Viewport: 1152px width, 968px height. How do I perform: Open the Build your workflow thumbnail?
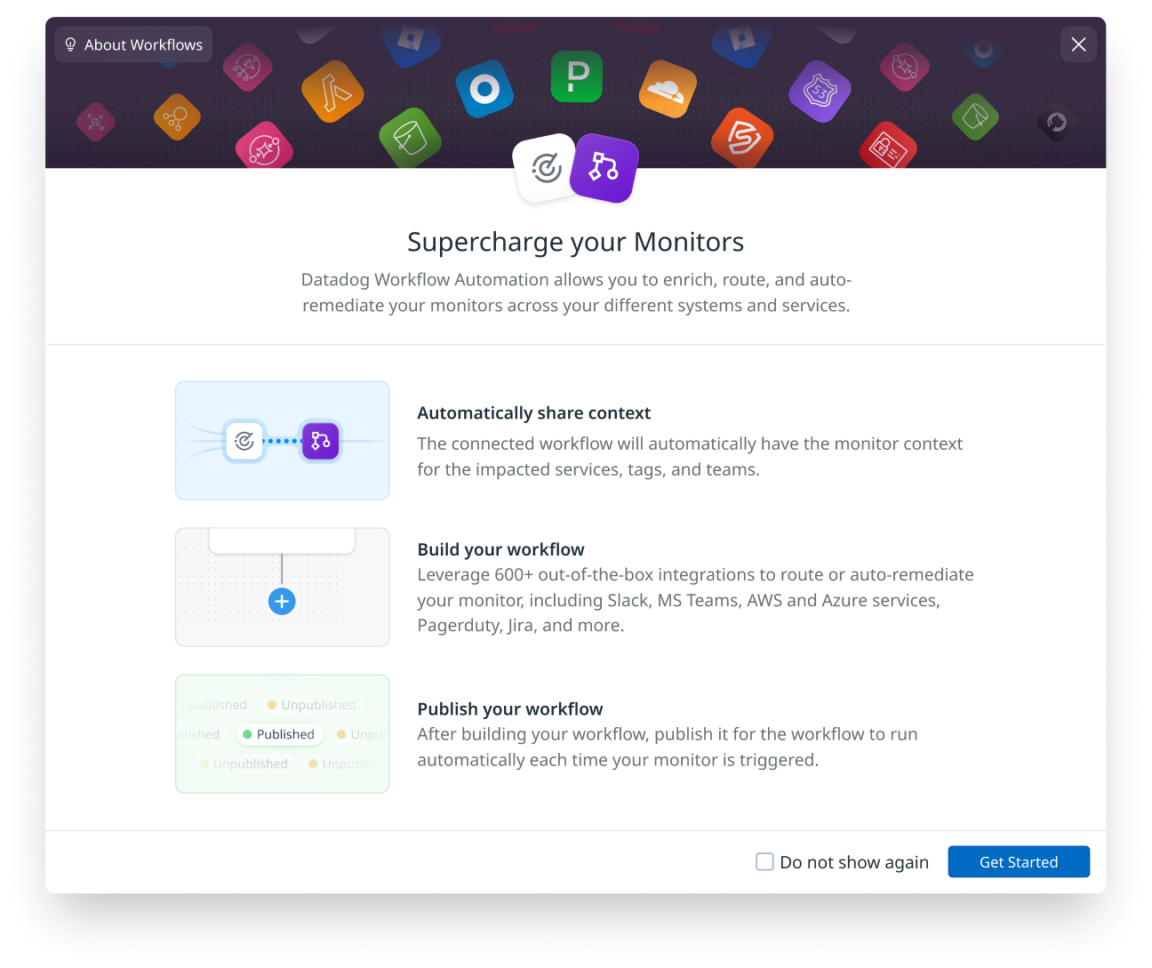283,588
